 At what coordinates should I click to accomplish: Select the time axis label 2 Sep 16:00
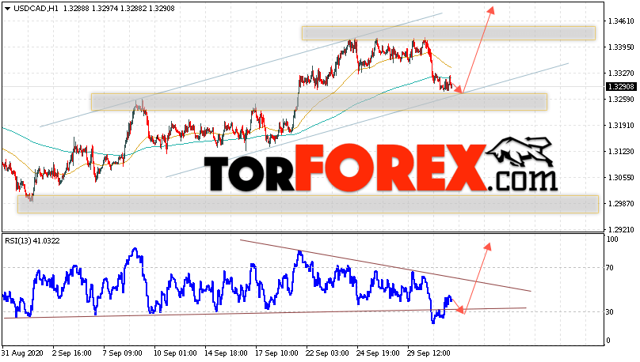(72, 353)
